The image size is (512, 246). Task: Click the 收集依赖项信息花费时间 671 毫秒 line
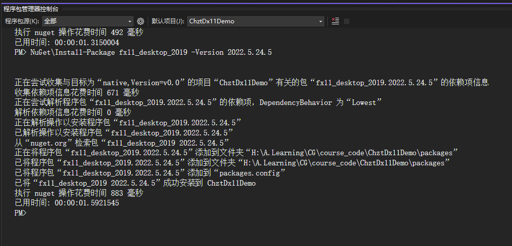pos(77,92)
